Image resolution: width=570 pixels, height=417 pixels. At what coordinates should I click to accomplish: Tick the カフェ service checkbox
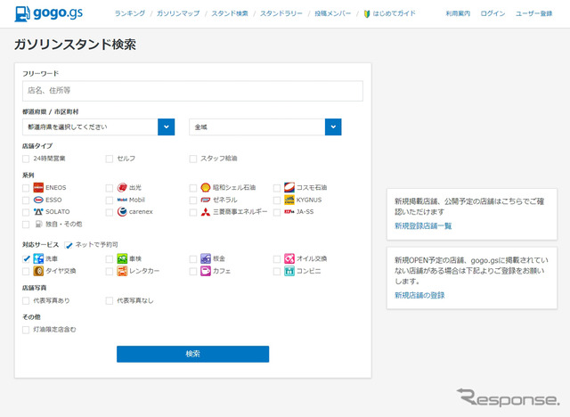tap(193, 271)
